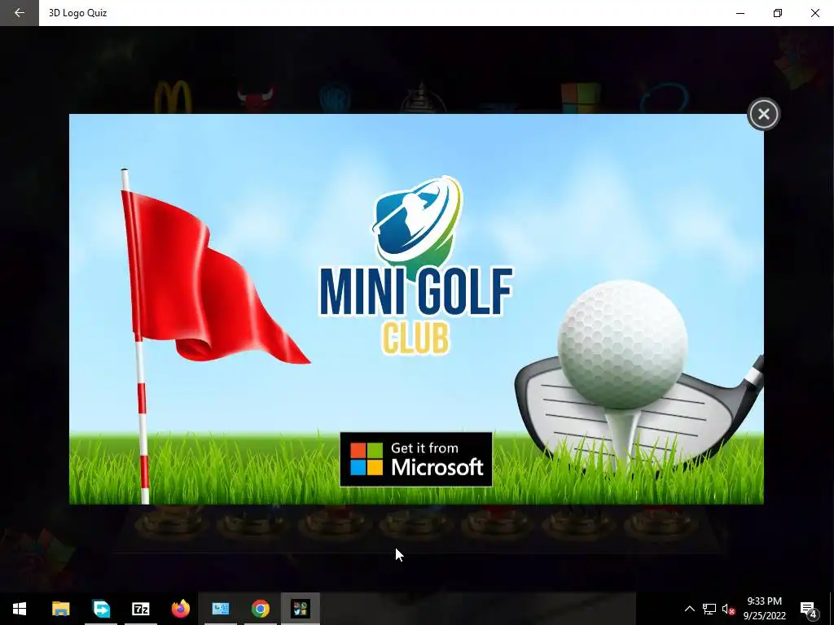Open the network status tray icon
The height and width of the screenshot is (625, 834).
[709, 609]
